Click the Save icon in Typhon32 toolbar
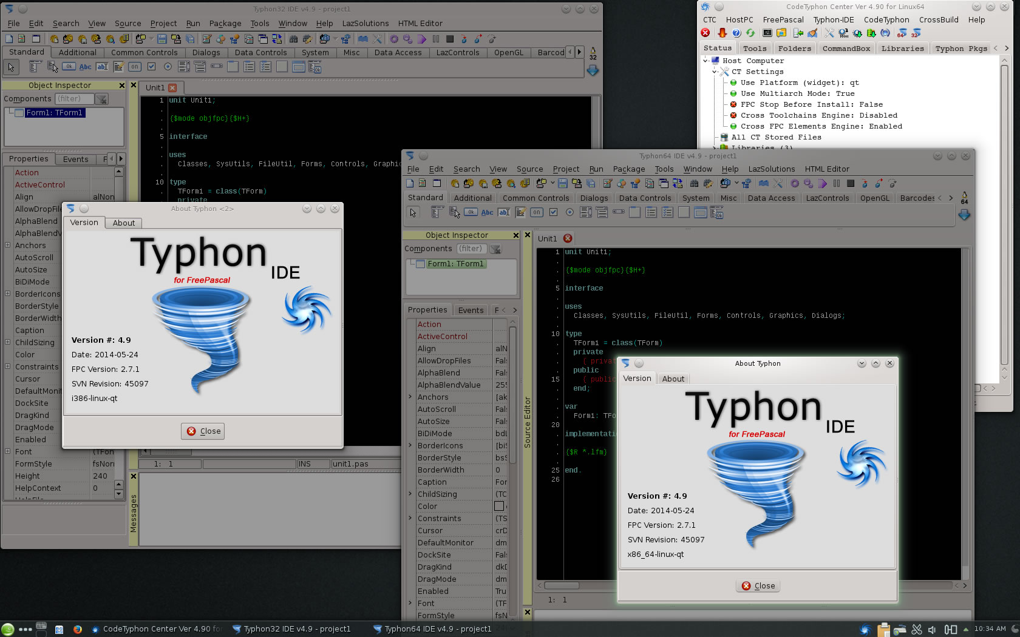This screenshot has height=637, width=1020. coord(161,39)
